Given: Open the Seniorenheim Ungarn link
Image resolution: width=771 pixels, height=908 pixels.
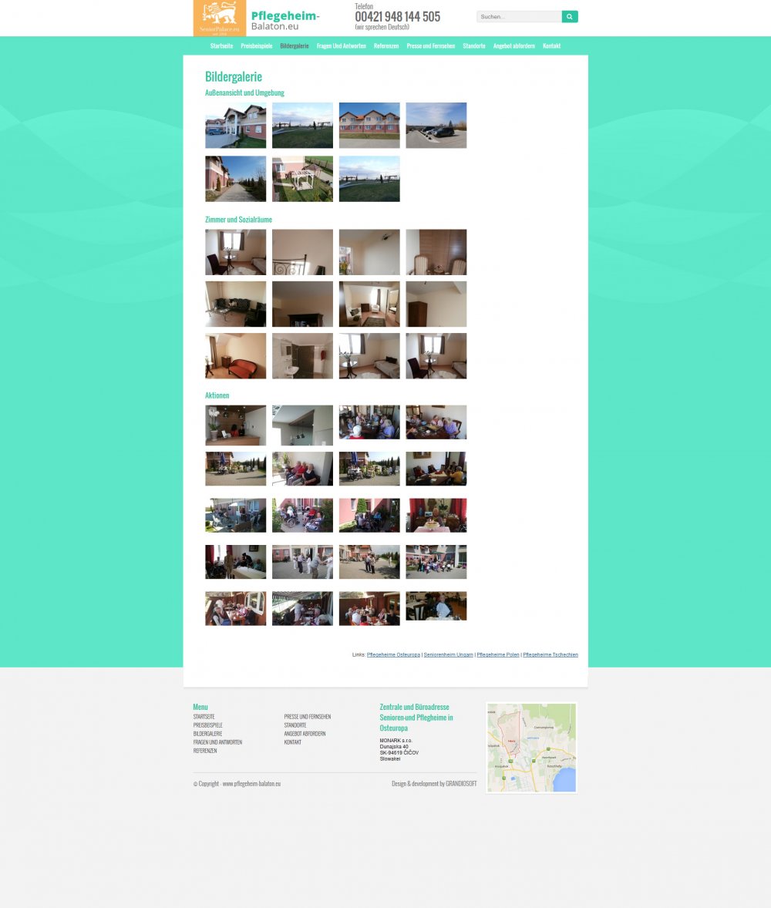Looking at the screenshot, I should click(449, 655).
